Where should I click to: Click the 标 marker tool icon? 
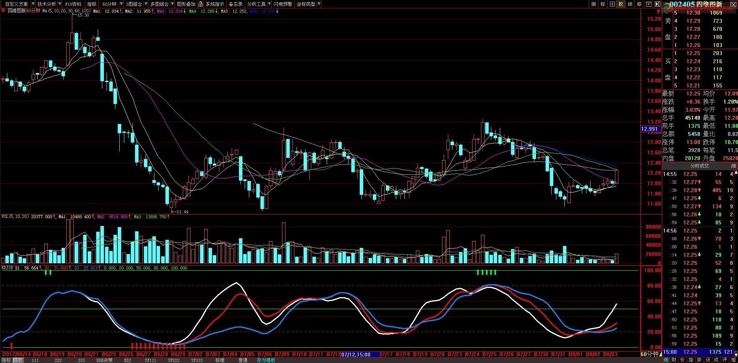coord(603,4)
